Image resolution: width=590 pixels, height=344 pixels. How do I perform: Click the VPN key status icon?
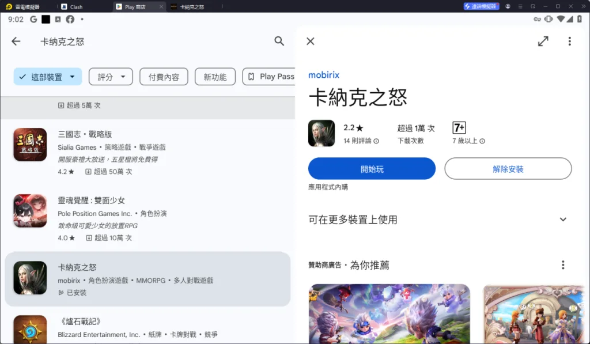[538, 19]
